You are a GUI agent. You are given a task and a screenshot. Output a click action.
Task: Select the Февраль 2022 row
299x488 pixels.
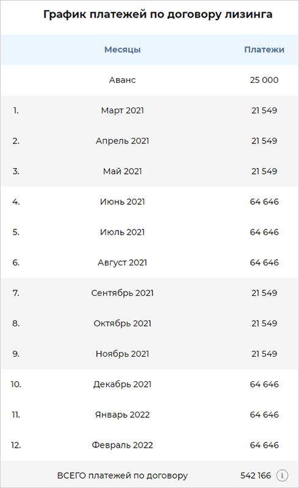pos(149,445)
